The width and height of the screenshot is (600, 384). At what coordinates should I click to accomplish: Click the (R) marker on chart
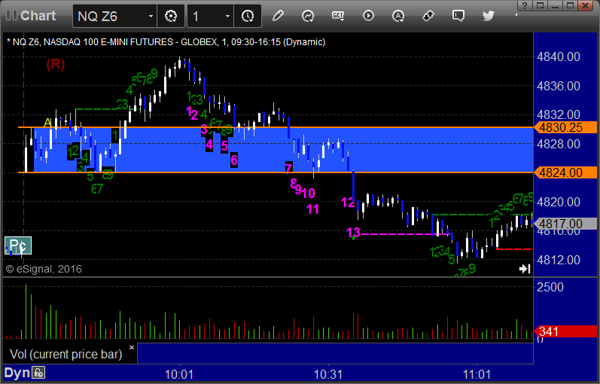(56, 64)
